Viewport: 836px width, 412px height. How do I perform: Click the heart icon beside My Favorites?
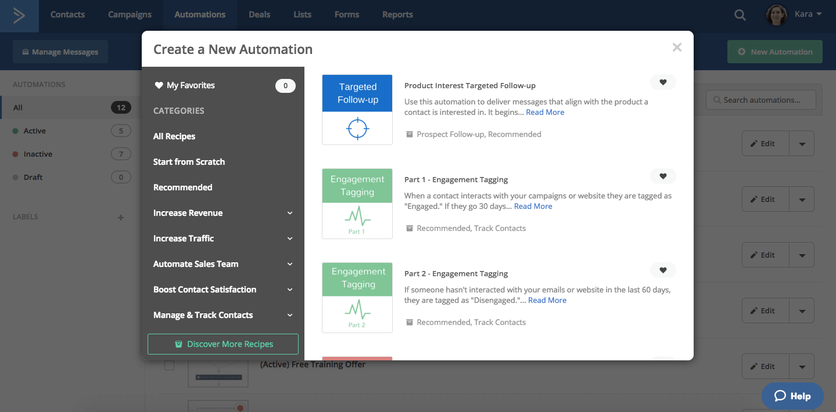pyautogui.click(x=159, y=85)
